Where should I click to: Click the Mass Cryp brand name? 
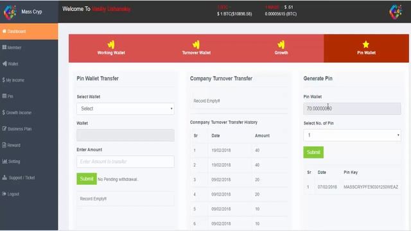pyautogui.click(x=31, y=12)
